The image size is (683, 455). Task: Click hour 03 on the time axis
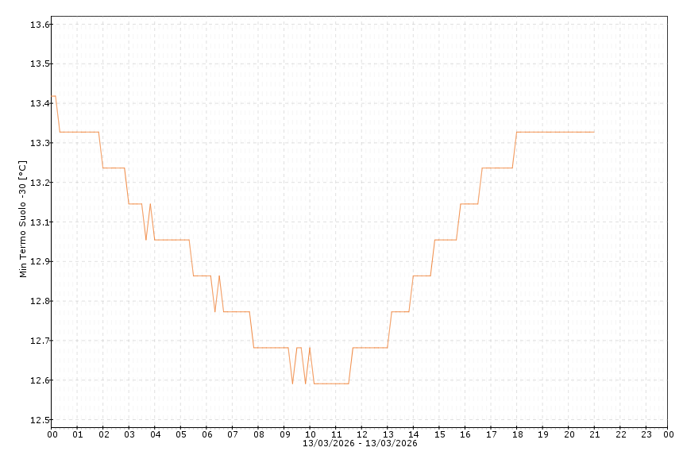point(129,434)
